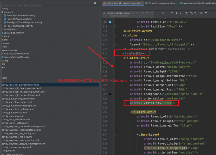Select AutoTexturePreviewView class

(16, 54)
